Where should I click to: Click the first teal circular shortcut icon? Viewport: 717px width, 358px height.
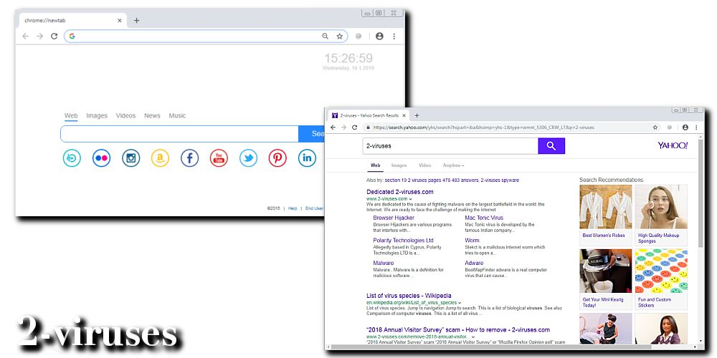point(72,158)
